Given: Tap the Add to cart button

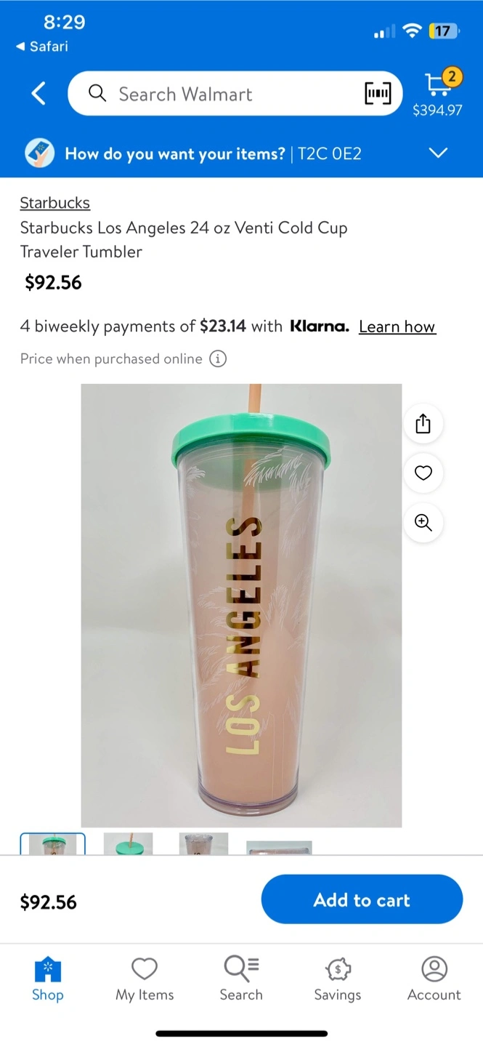Looking at the screenshot, I should pyautogui.click(x=362, y=899).
